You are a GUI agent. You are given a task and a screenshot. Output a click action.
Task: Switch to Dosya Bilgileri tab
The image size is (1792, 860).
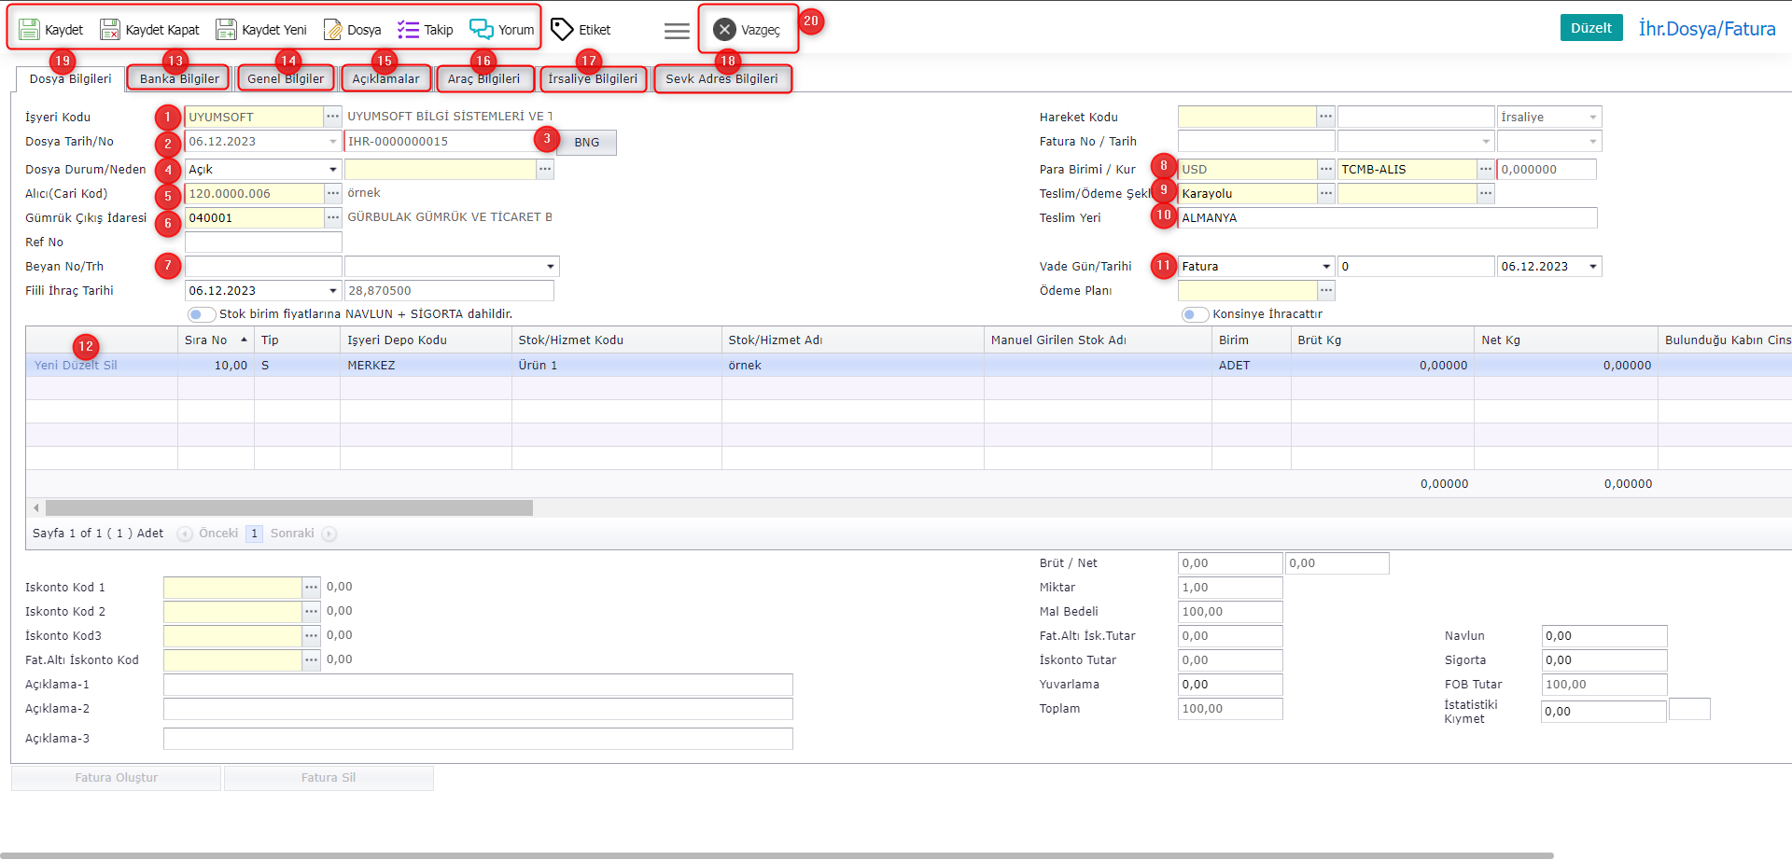70,78
